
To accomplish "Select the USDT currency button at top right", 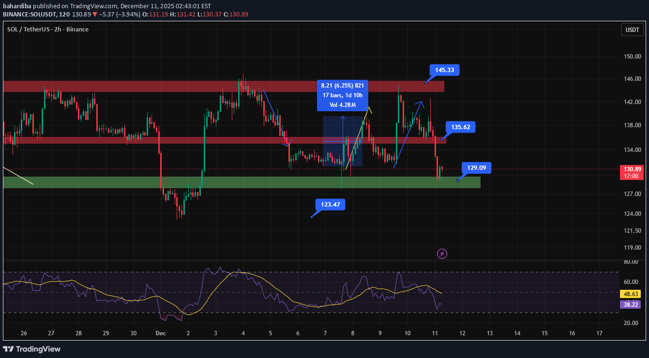I will [632, 30].
